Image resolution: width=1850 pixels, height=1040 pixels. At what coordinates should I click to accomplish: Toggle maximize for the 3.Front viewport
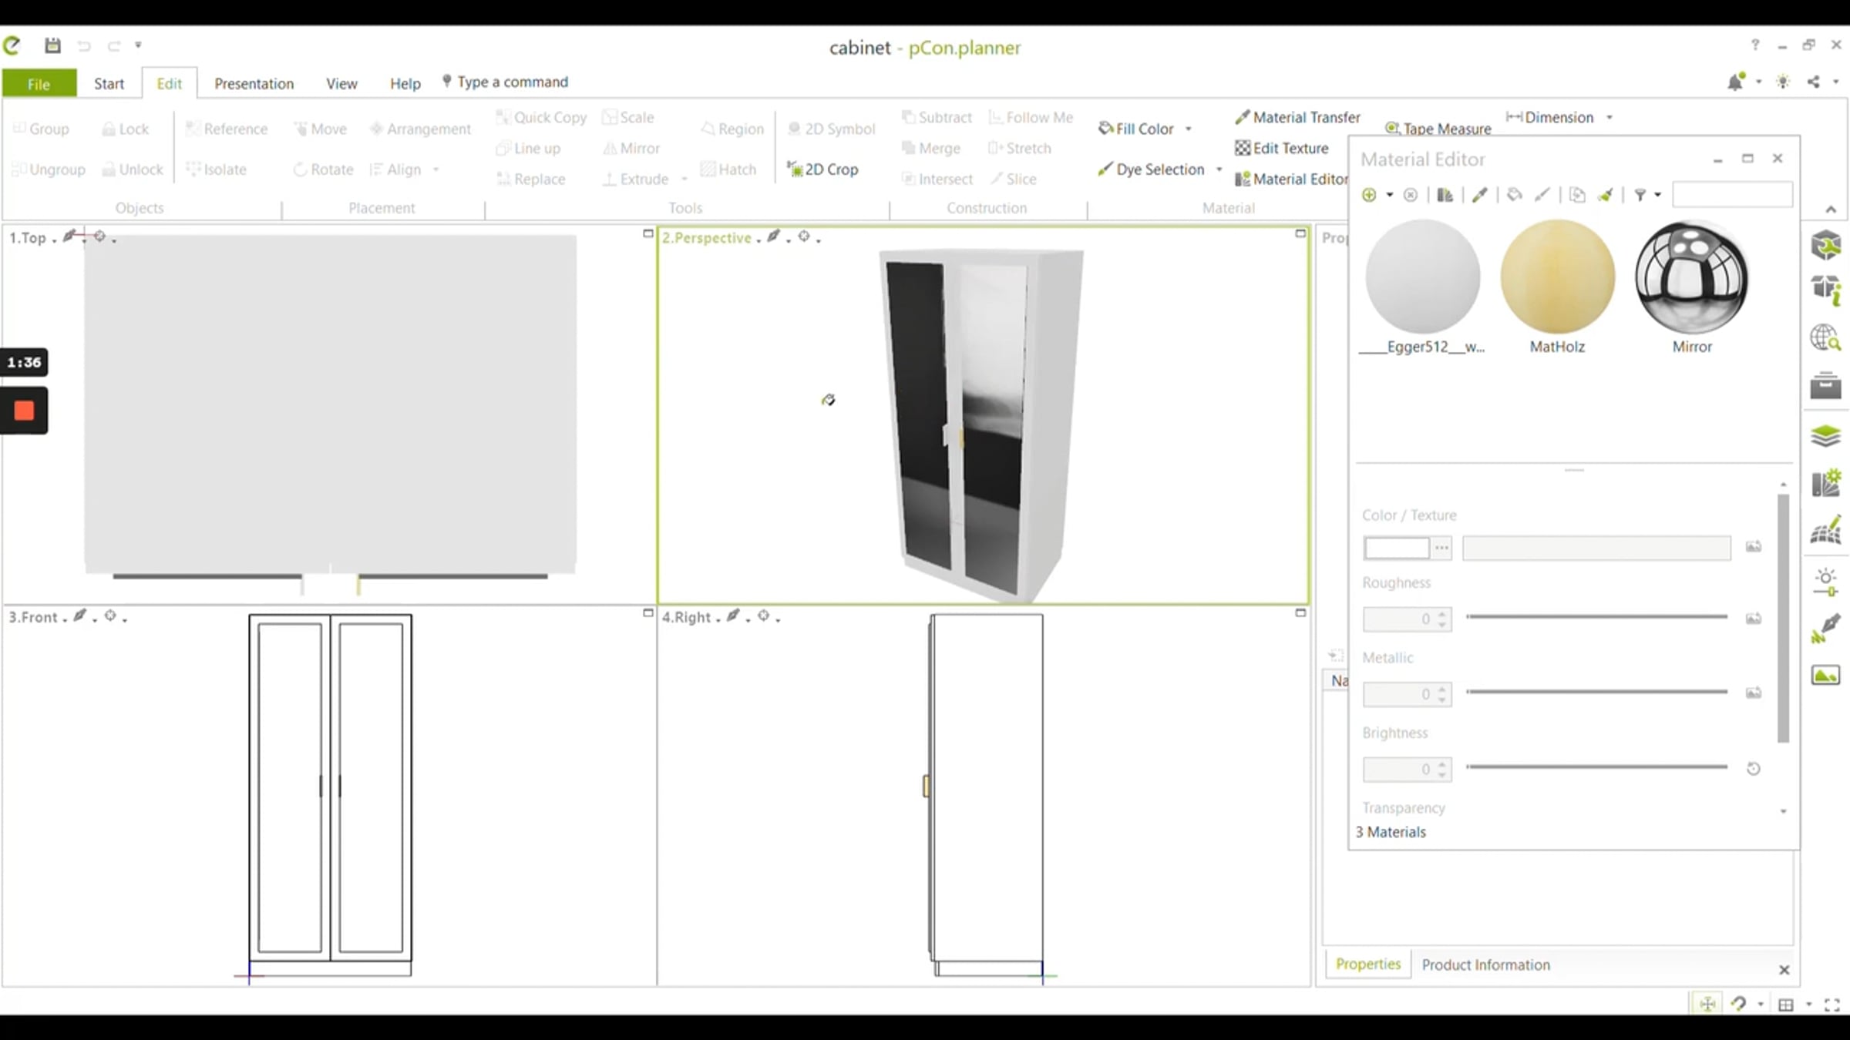[648, 613]
